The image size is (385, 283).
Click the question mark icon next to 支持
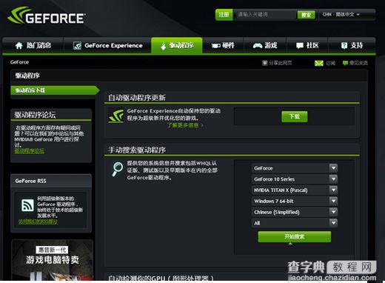(344, 45)
